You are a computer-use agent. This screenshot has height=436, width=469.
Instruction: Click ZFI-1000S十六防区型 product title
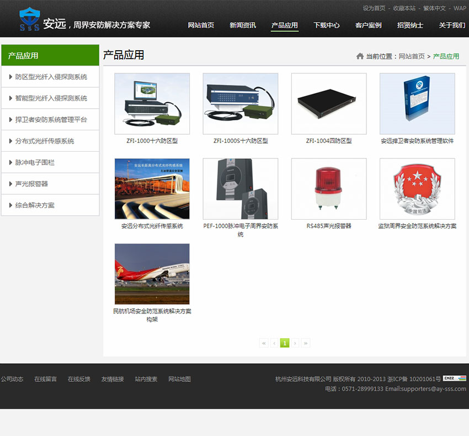point(241,141)
